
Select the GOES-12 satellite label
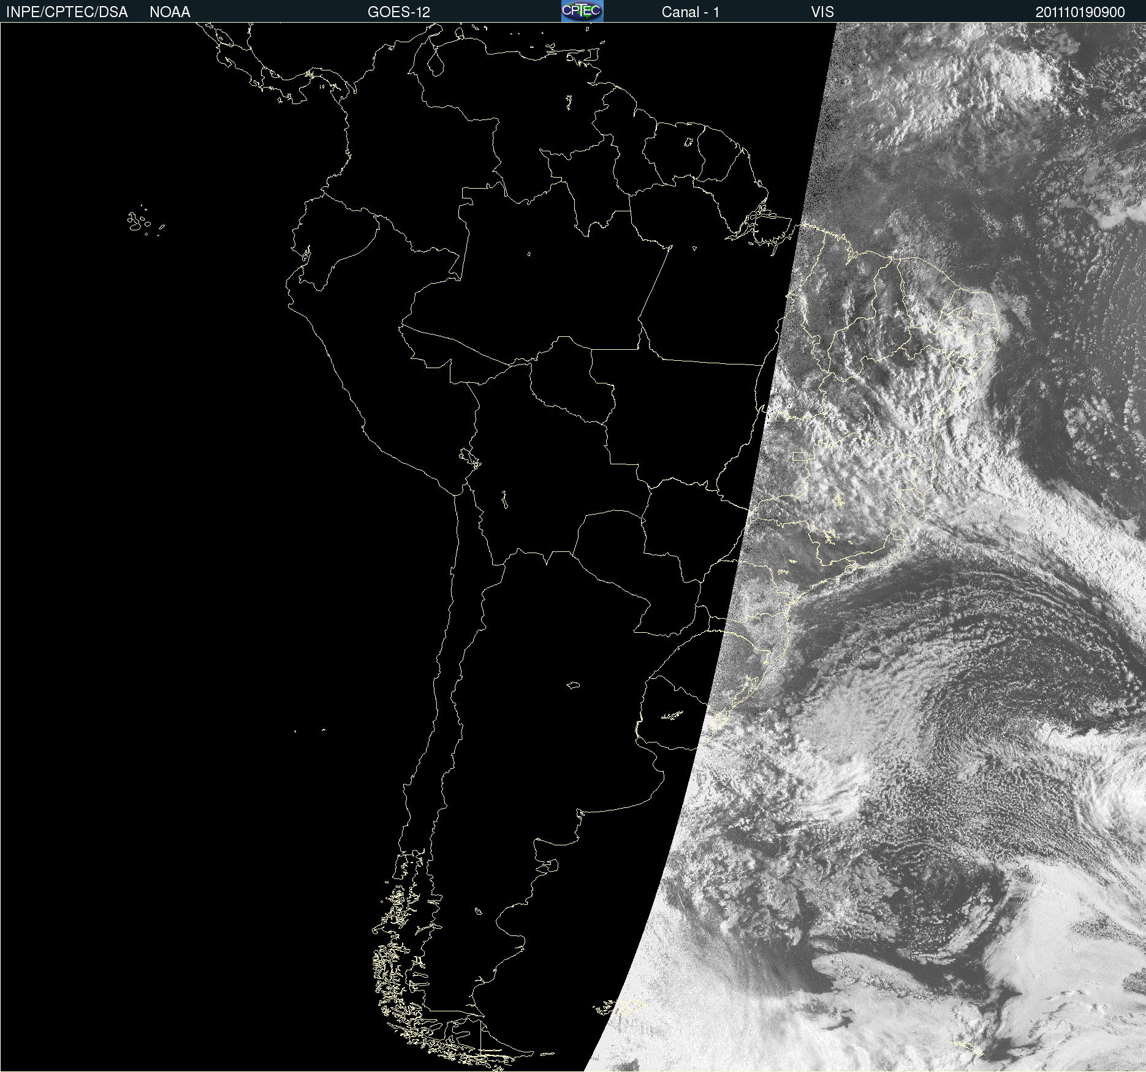399,12
